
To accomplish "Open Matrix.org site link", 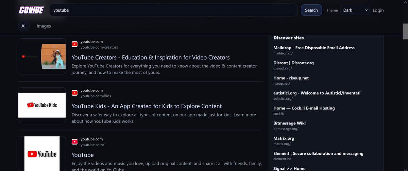I will (x=284, y=138).
